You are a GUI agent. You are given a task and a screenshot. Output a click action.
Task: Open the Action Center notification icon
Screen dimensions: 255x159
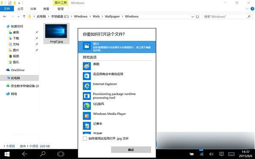pyautogui.click(x=221, y=154)
